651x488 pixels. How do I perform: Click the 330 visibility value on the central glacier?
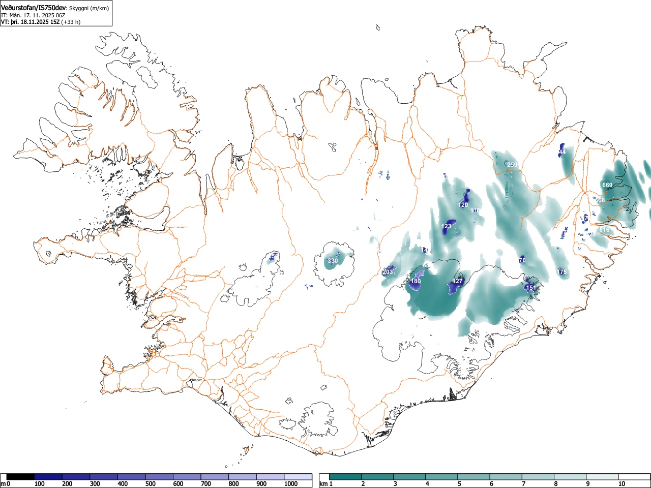point(332,261)
